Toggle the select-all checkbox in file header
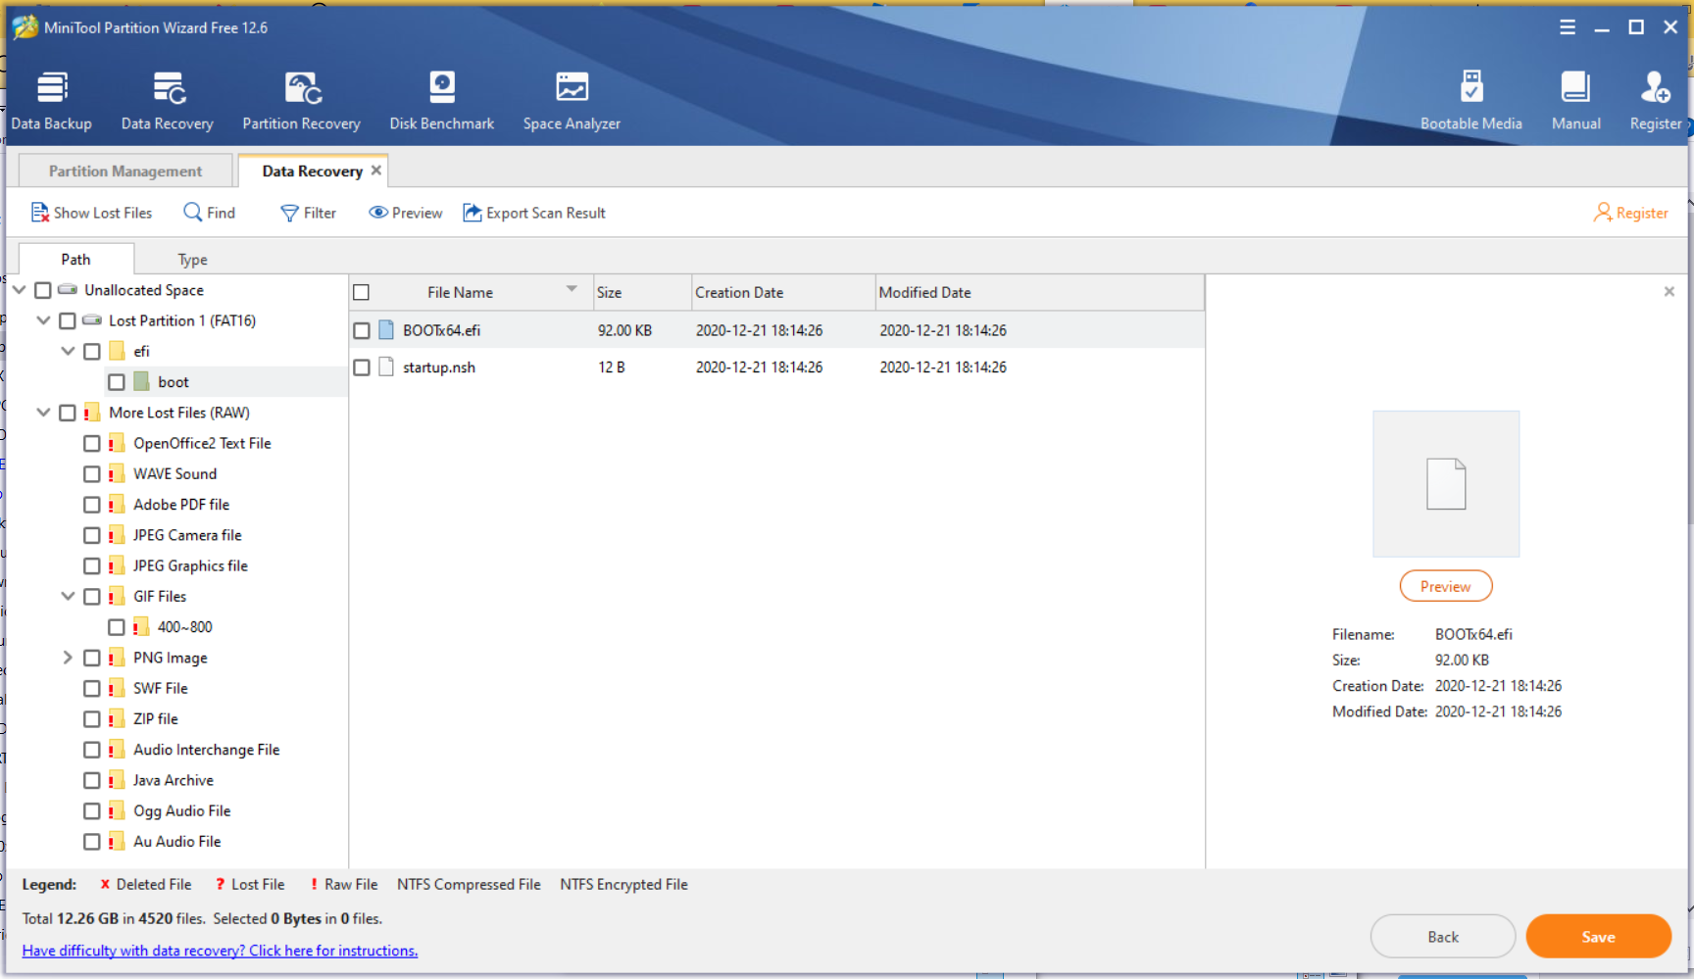The width and height of the screenshot is (1694, 979). [x=362, y=292]
